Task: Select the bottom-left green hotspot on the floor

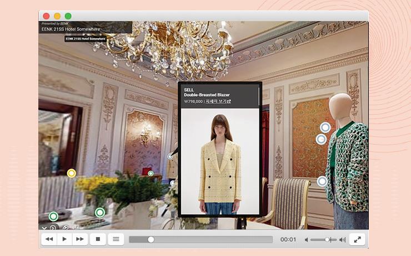Action: (x=53, y=216)
